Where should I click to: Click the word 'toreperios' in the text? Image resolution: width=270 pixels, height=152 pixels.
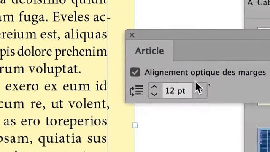(76, 122)
